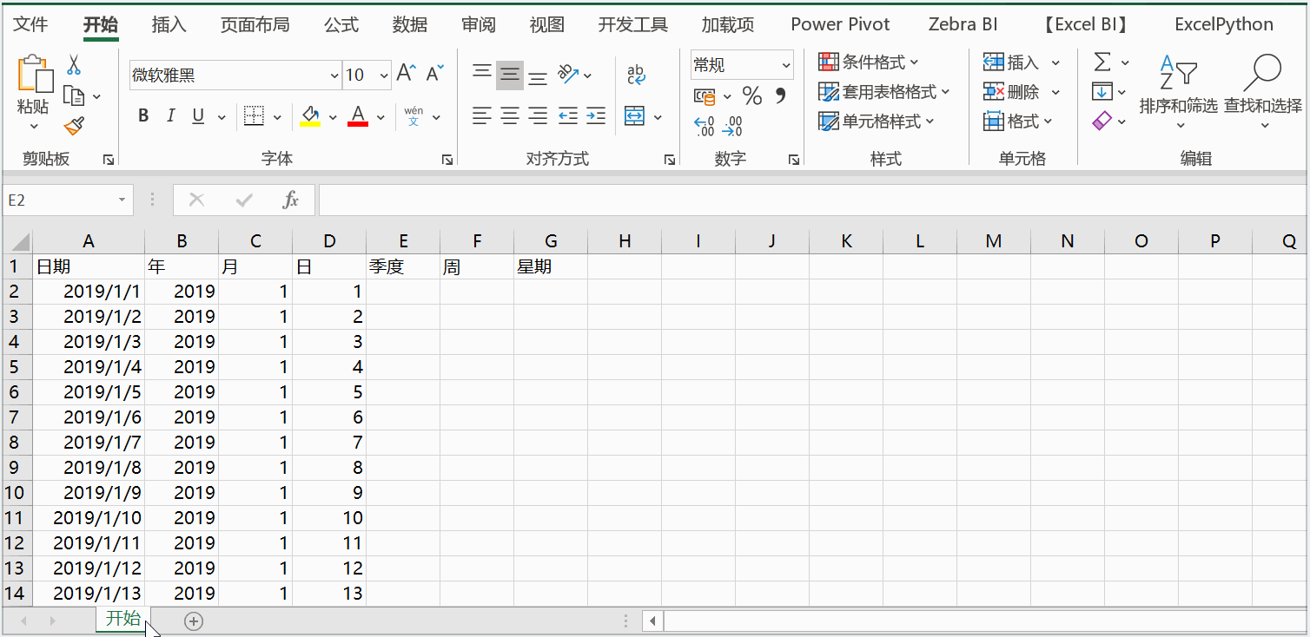Image resolution: width=1310 pixels, height=637 pixels.
Task: Toggle Bold formatting
Action: (x=144, y=116)
